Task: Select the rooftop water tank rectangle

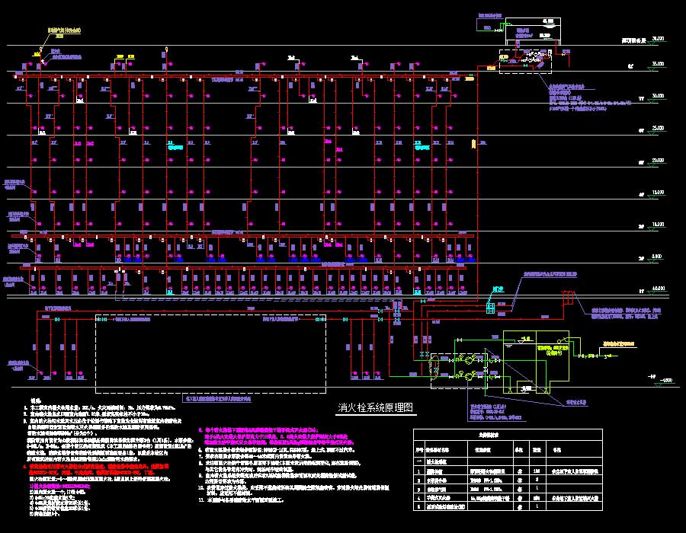Action: click(533, 30)
